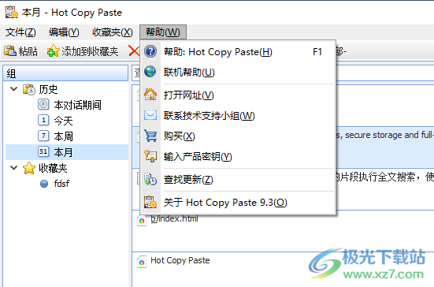Close the 帮助(W) menu in menu bar

click(x=163, y=32)
